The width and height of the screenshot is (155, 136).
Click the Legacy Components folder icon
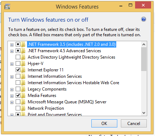click(23, 89)
